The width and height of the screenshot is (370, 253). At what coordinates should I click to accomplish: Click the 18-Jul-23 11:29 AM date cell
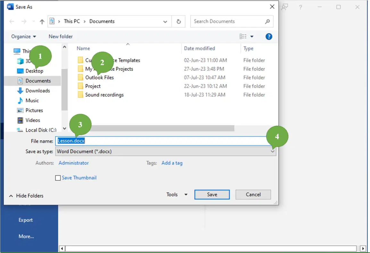[x=205, y=95]
